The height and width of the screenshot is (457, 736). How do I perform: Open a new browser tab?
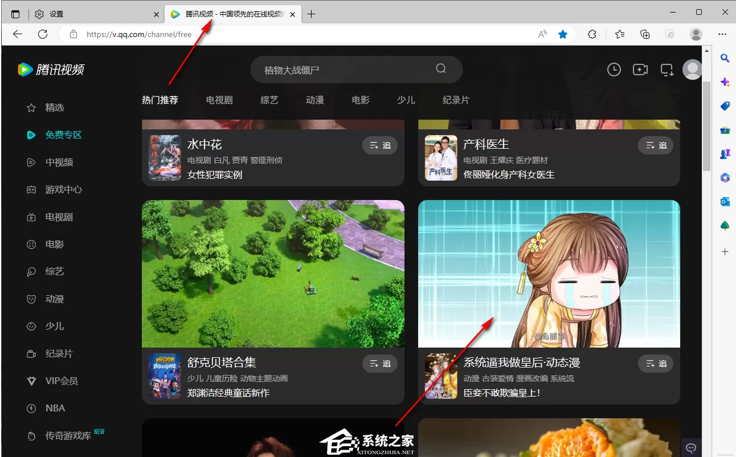[311, 14]
